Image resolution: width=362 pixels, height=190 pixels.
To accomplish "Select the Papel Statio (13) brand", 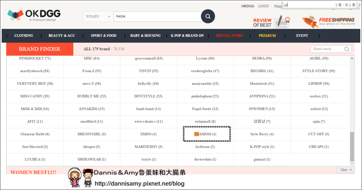I will [205, 109].
